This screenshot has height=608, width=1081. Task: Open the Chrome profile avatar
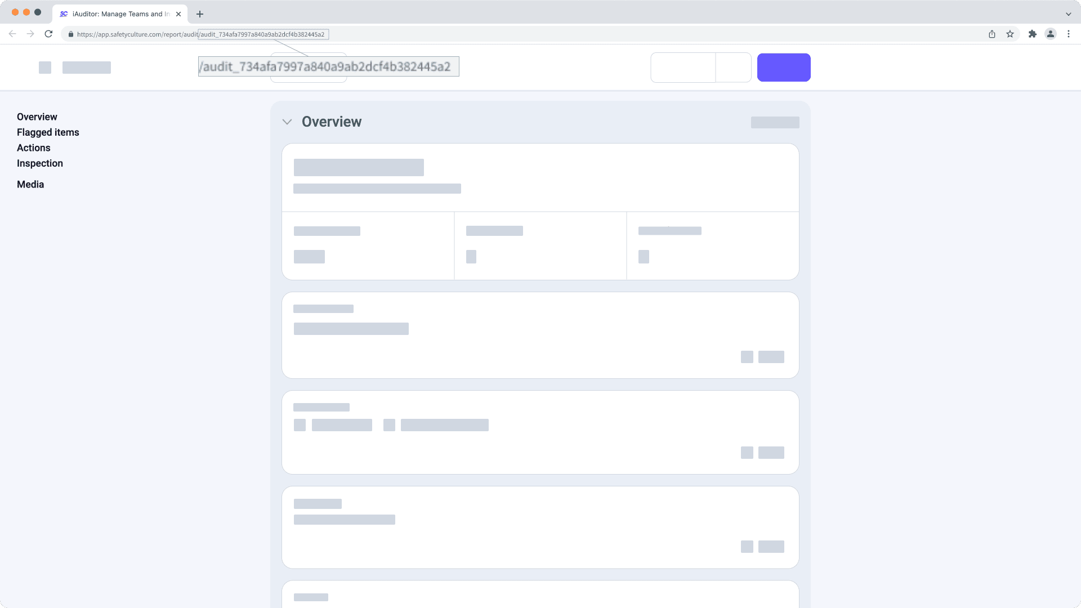pyautogui.click(x=1051, y=34)
